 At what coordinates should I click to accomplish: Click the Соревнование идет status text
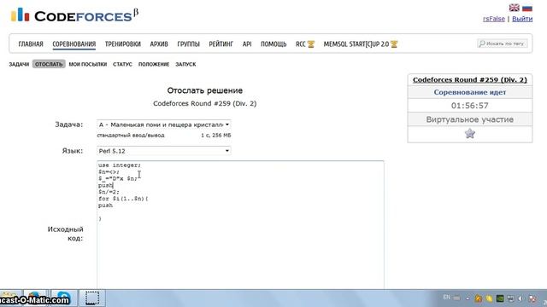470,92
